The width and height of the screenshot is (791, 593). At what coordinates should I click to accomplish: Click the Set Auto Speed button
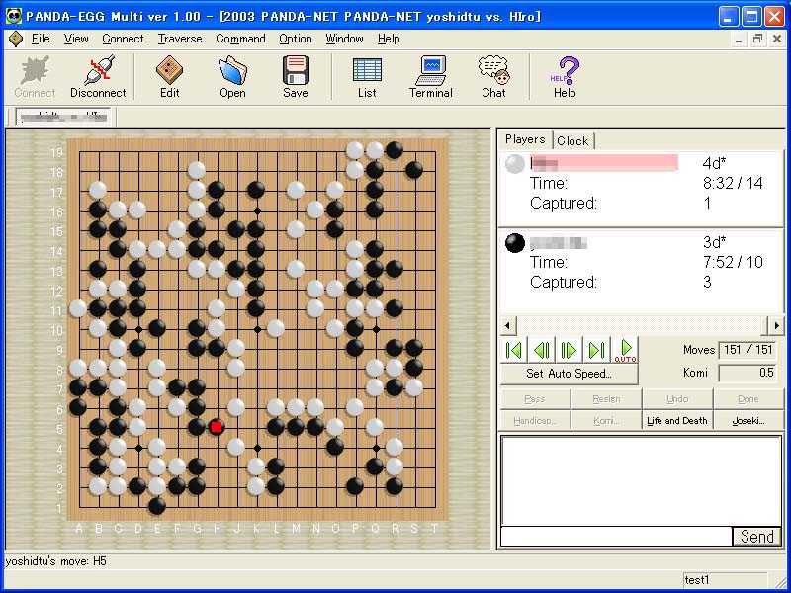[x=569, y=374]
